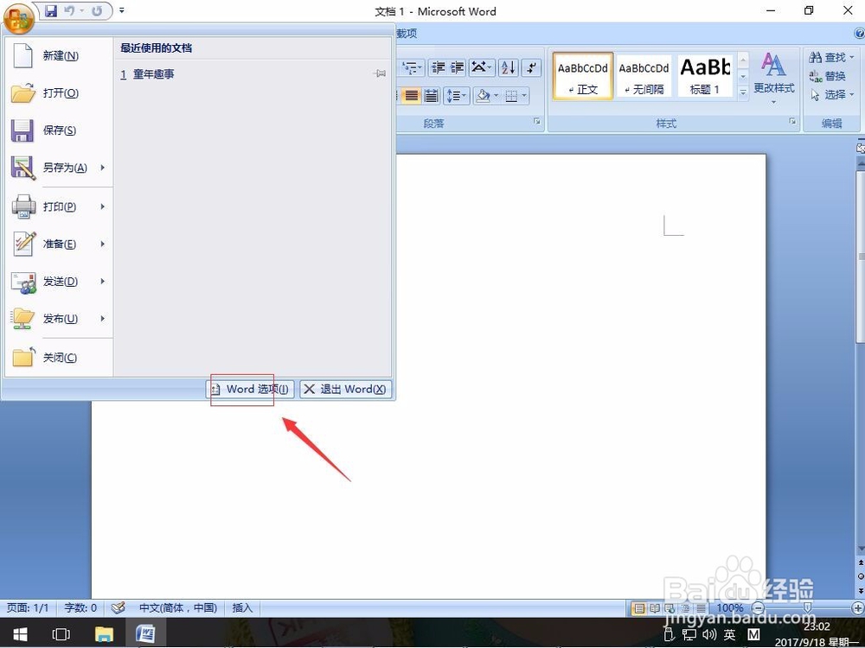The image size is (865, 648).
Task: Open the Asian layout tool
Action: pos(482,67)
